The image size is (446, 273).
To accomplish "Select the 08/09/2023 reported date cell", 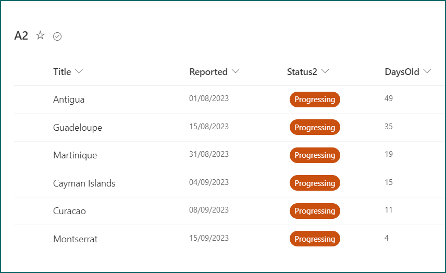I will coord(209,210).
